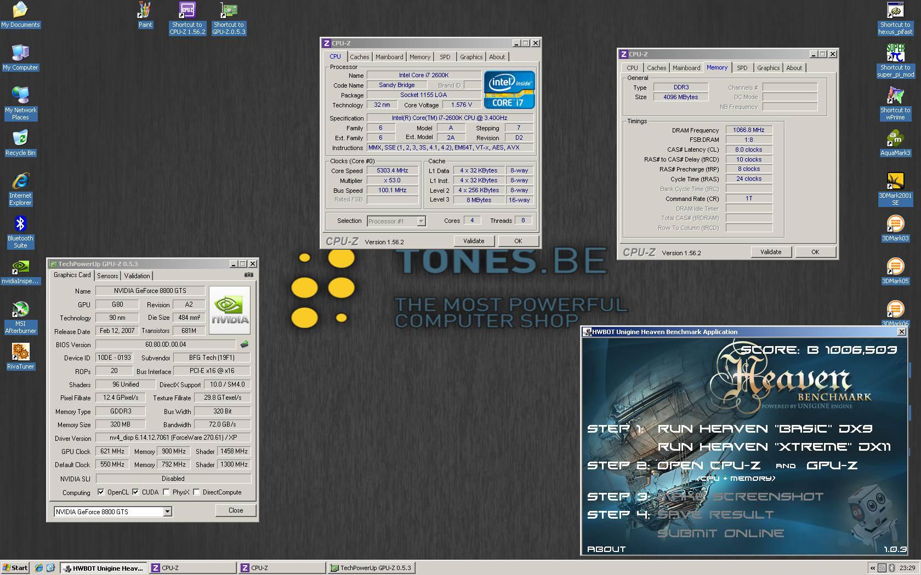Click the Start button
Viewport: 921px width, 575px height.
(15, 568)
